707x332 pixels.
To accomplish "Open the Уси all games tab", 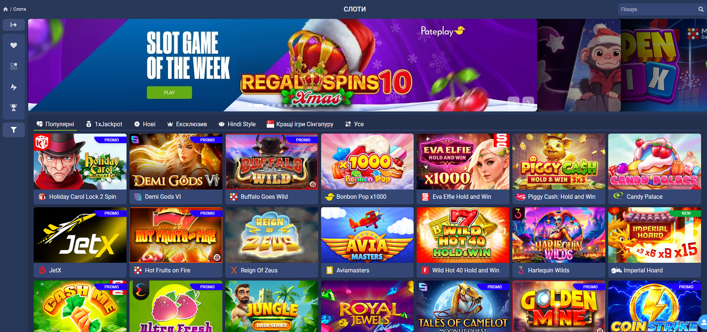I will click(x=354, y=124).
